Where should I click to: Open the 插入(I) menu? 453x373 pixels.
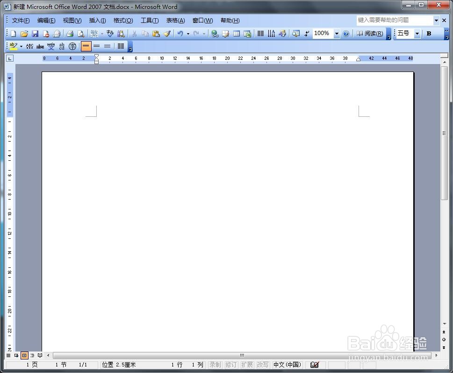pos(97,21)
